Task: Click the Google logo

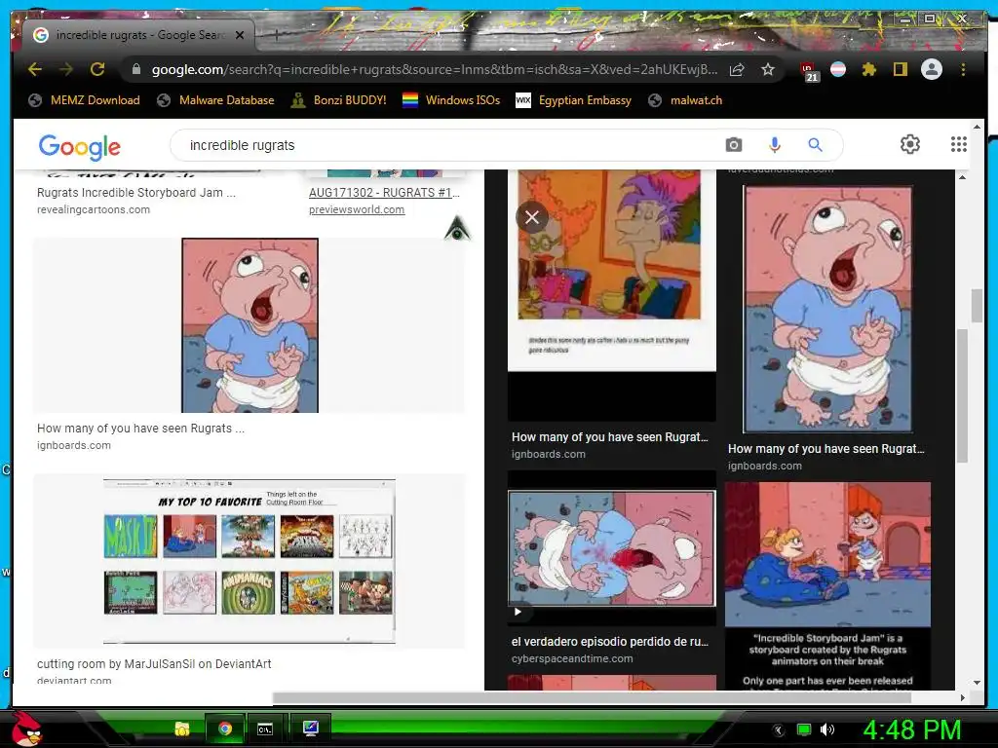Action: tap(80, 147)
